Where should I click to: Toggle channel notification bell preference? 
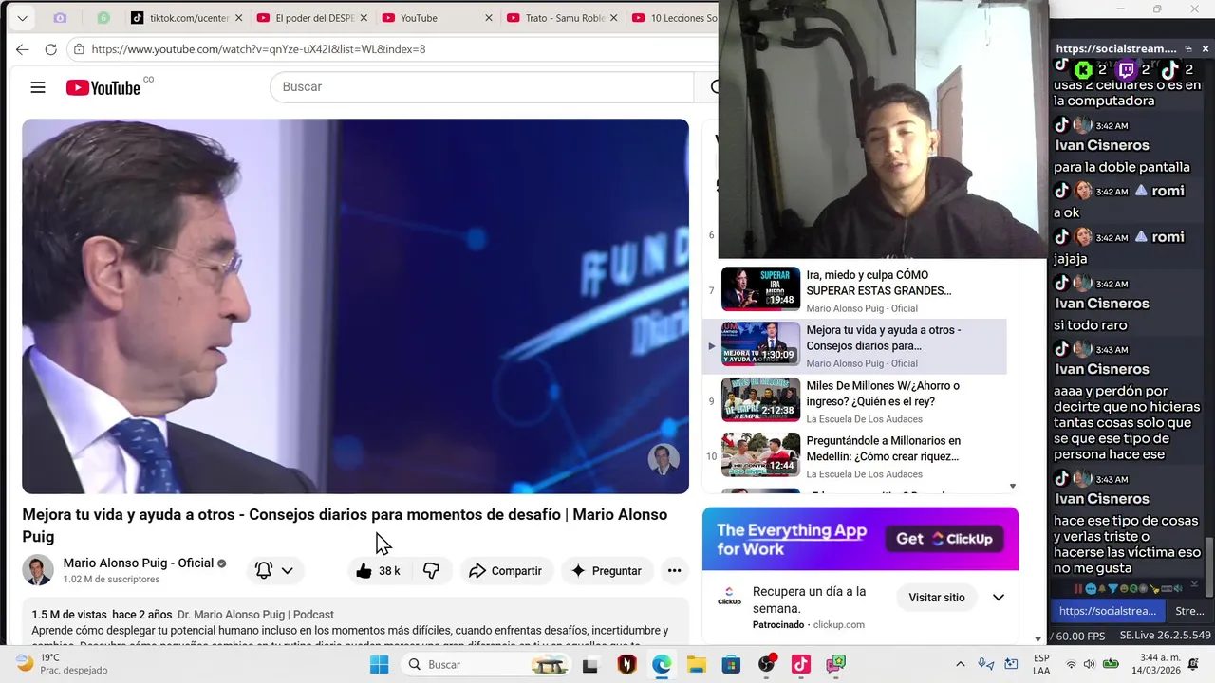click(x=264, y=571)
